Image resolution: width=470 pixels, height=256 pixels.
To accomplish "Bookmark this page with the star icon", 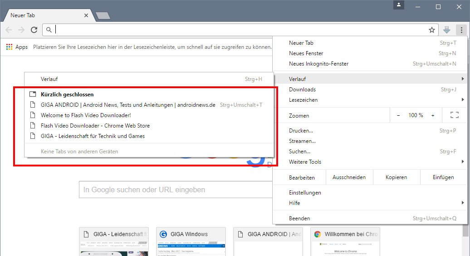I will [431, 30].
